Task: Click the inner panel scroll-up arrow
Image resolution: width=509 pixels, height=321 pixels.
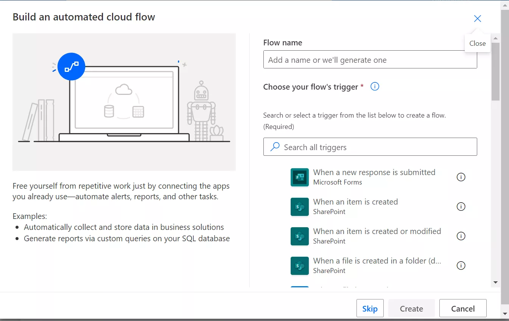Action: point(495,38)
